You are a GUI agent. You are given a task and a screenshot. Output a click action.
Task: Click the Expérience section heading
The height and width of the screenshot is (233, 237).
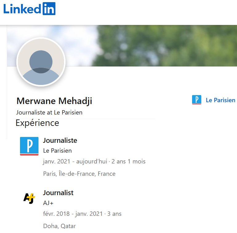pos(37,123)
